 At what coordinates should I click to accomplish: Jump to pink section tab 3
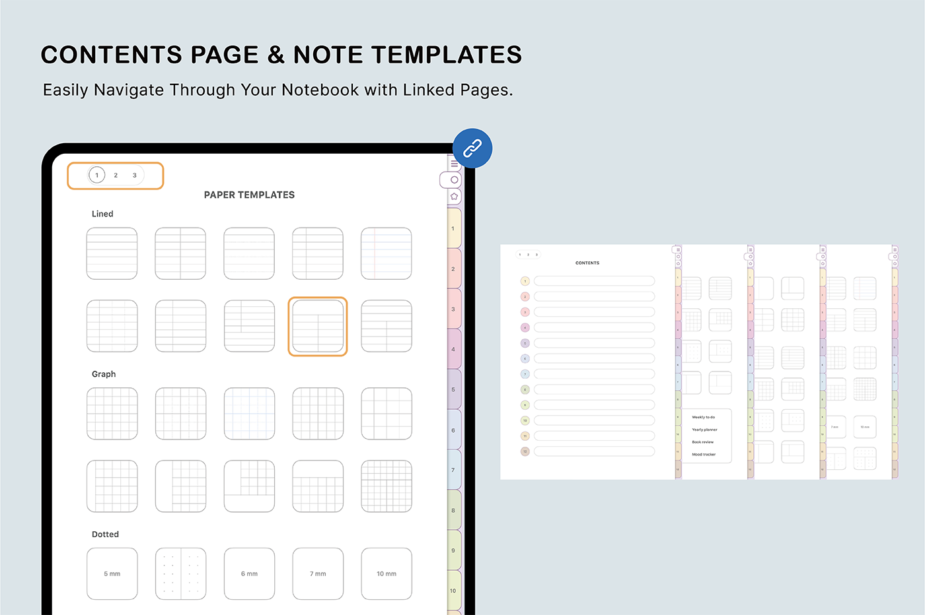tap(453, 309)
